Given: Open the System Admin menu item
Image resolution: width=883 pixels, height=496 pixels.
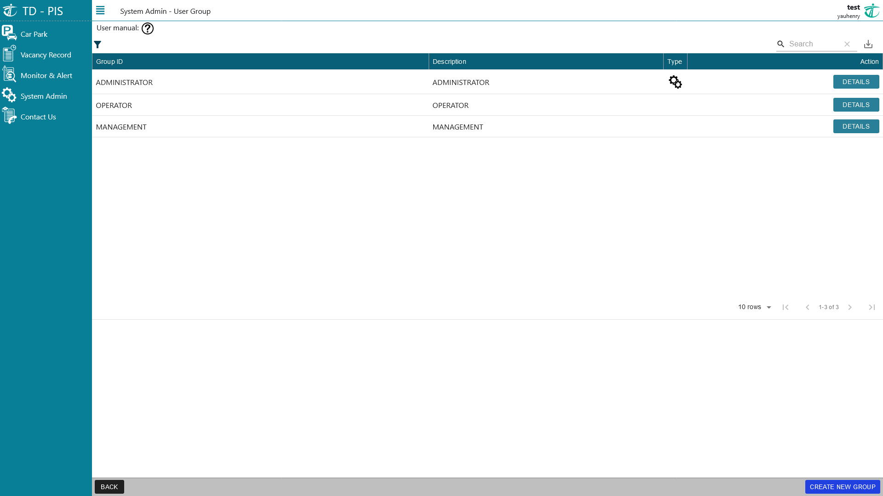Looking at the screenshot, I should coord(44,96).
